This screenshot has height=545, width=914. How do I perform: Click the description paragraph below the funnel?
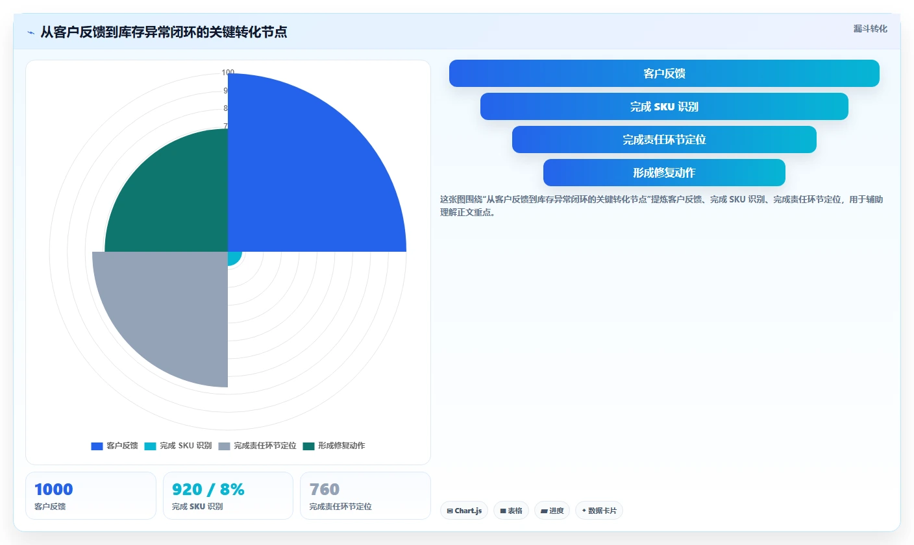click(x=661, y=206)
